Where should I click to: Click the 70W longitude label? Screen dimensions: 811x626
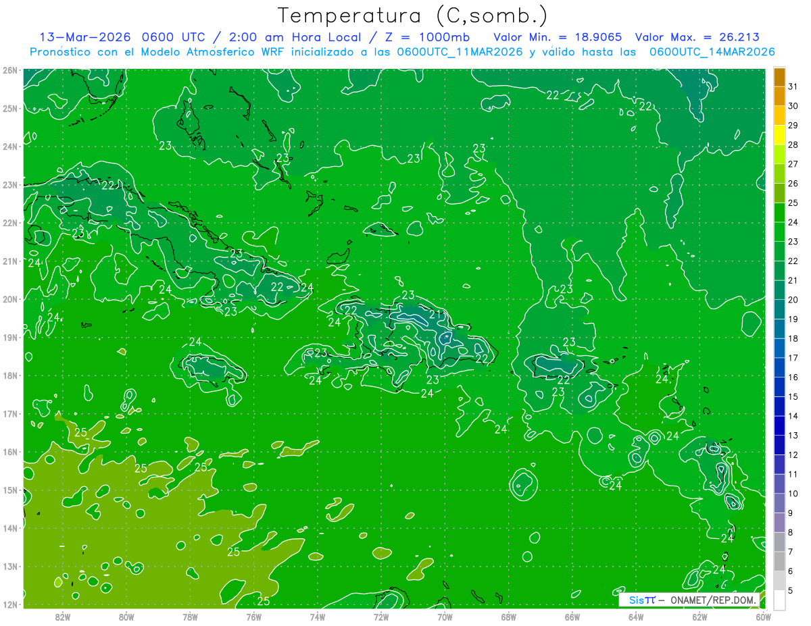click(445, 617)
